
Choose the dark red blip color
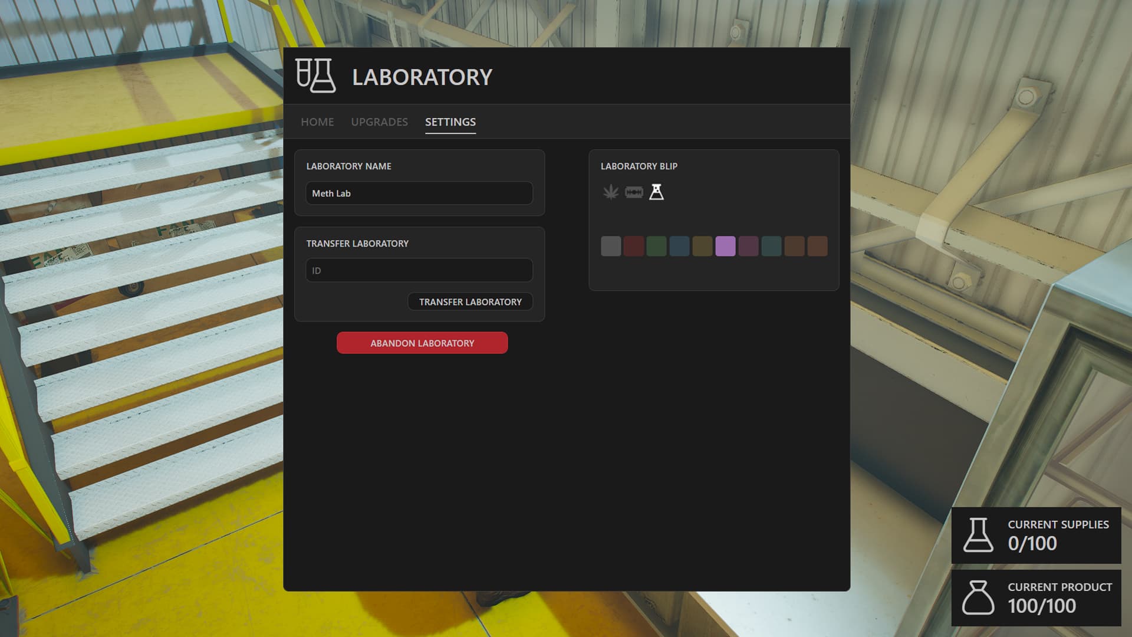(634, 246)
